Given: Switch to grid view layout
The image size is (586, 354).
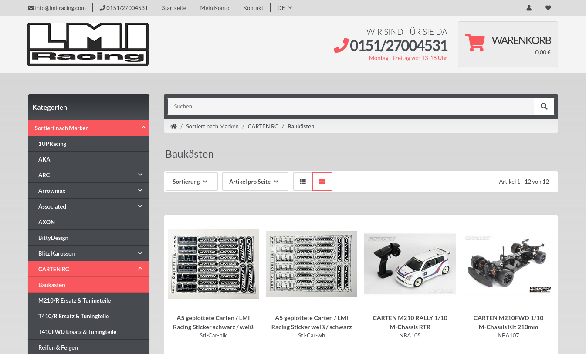Looking at the screenshot, I should point(322,182).
